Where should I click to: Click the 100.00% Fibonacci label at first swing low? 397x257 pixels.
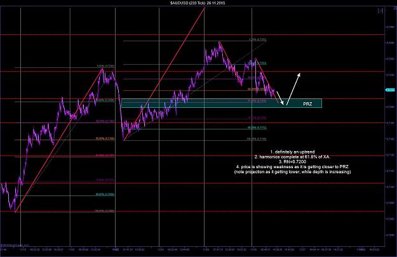[104, 211]
